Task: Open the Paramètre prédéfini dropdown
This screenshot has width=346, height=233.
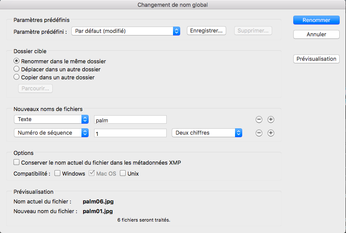Action: tap(126, 31)
